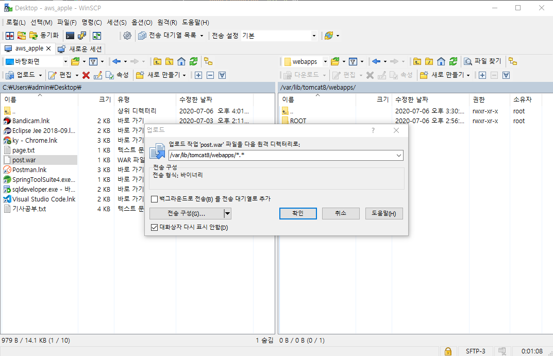Screen dimensions: 553x356
Task: Refresh the remote panel directory
Action: coord(453,62)
